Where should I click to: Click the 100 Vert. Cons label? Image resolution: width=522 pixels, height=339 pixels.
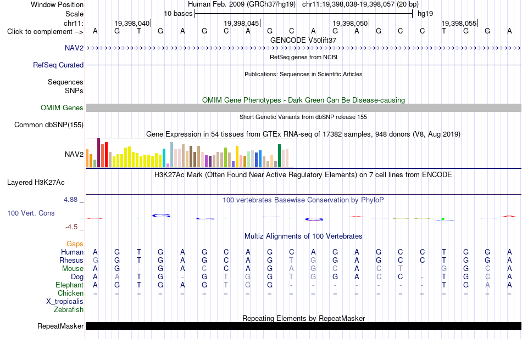31,213
